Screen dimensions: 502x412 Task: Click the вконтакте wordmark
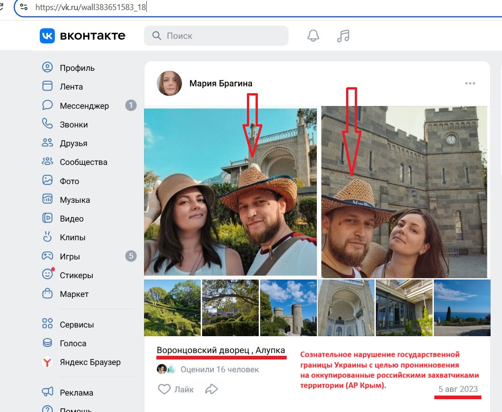[92, 36]
